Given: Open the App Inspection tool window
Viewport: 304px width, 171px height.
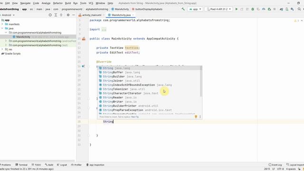Looking at the screenshot, I should 95,165.
